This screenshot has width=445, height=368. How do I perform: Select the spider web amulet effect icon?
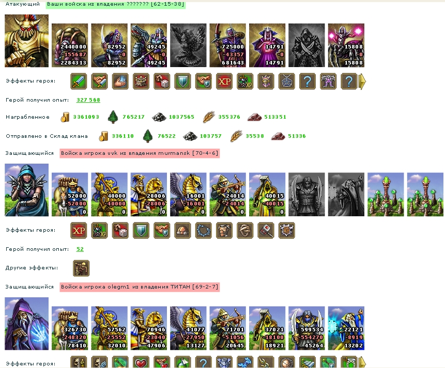pyautogui.click(x=287, y=82)
